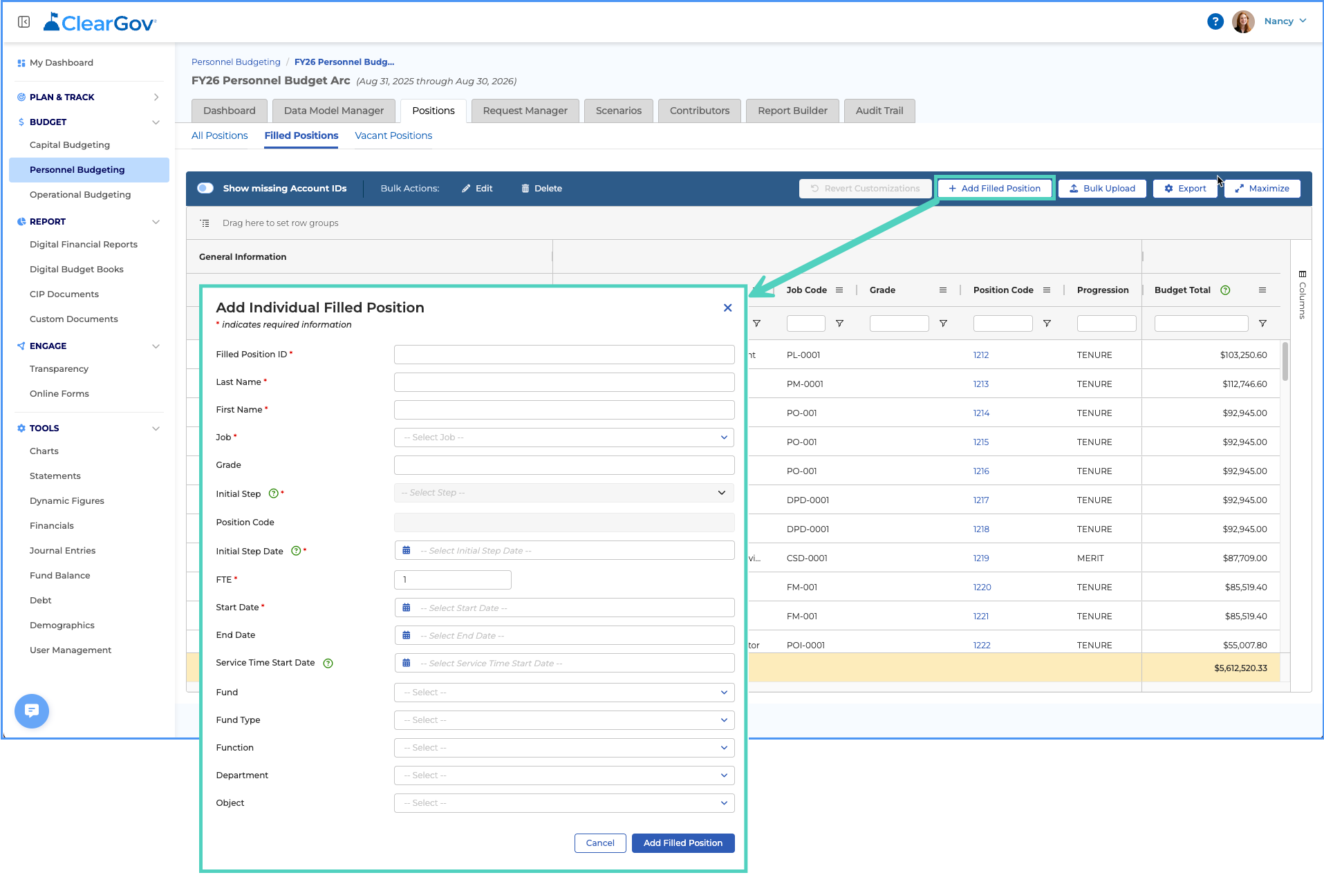Toggle Show missing Account IDs switch

click(205, 188)
